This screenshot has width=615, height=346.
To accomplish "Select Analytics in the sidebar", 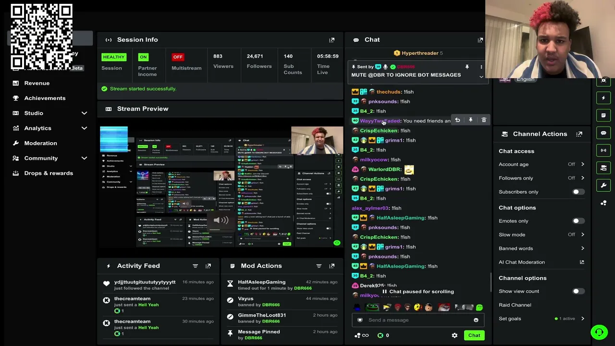I will click(x=37, y=128).
